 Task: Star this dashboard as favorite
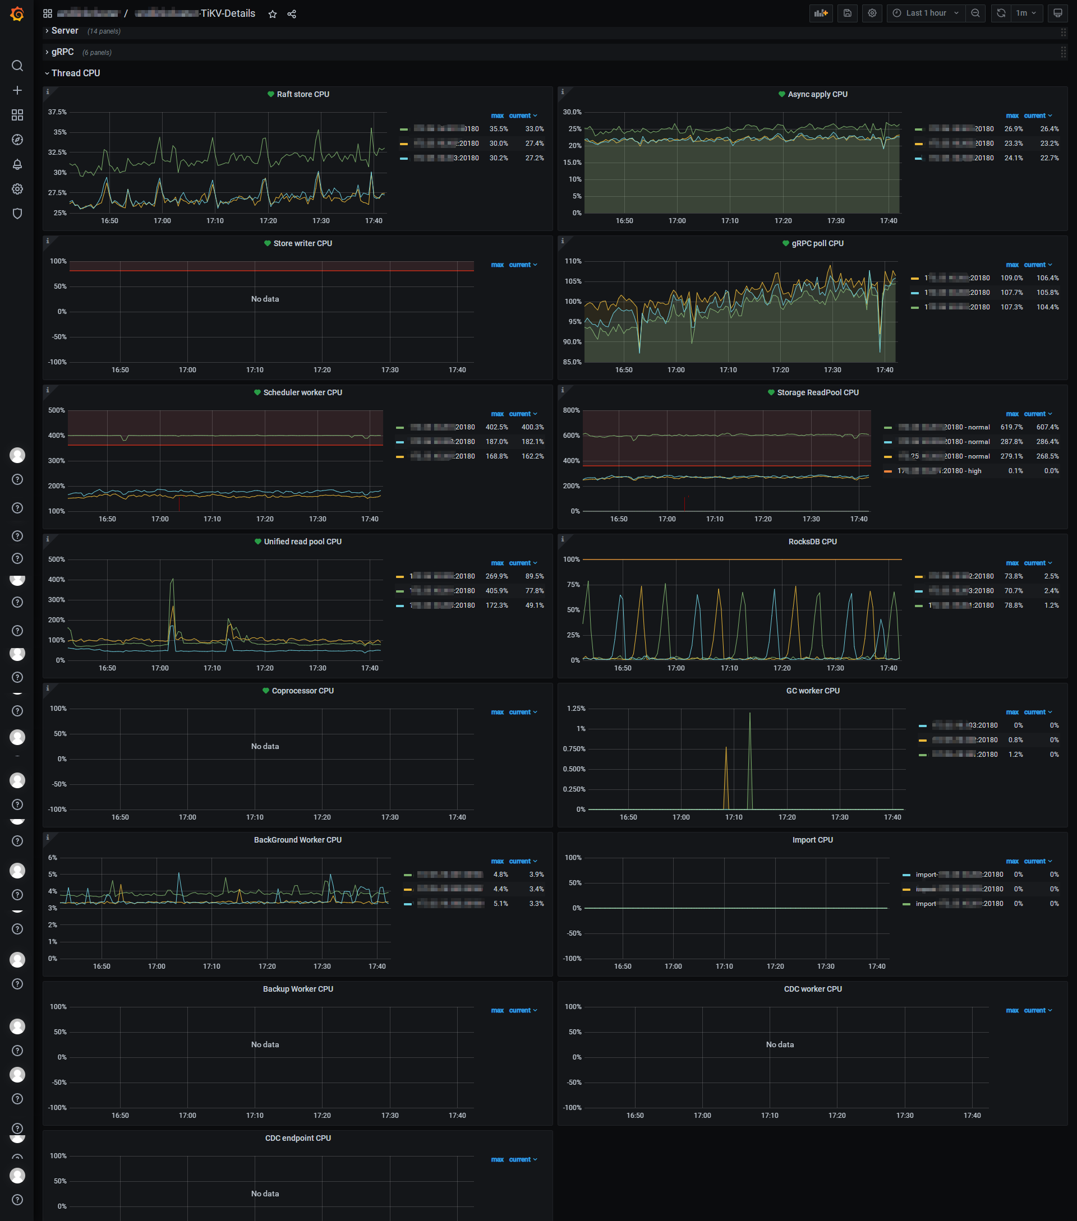coord(273,14)
